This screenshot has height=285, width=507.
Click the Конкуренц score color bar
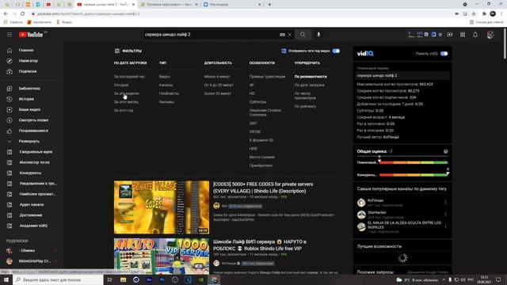414,175
